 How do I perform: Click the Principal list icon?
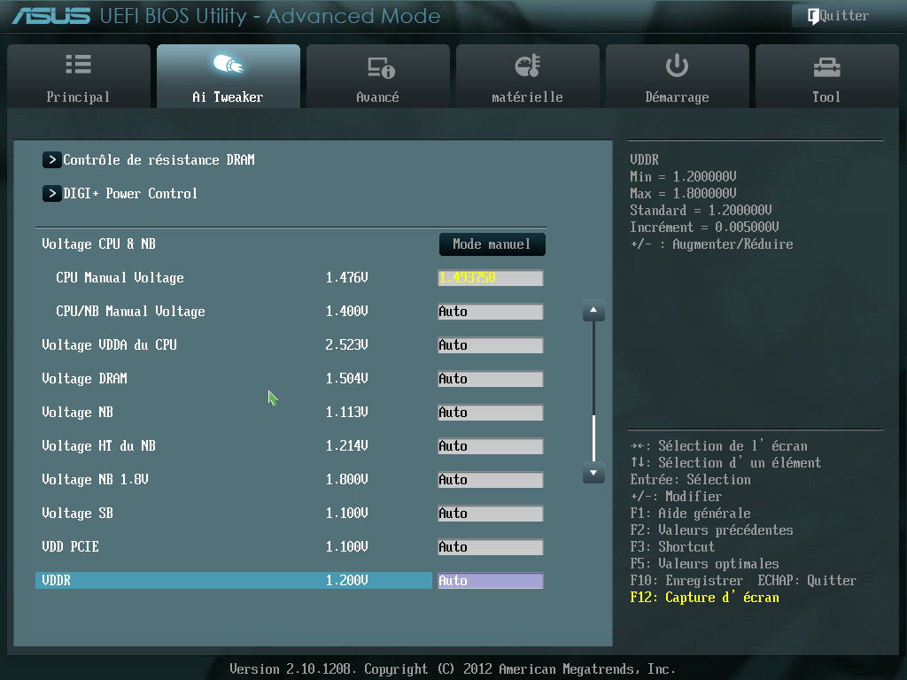pyautogui.click(x=78, y=64)
